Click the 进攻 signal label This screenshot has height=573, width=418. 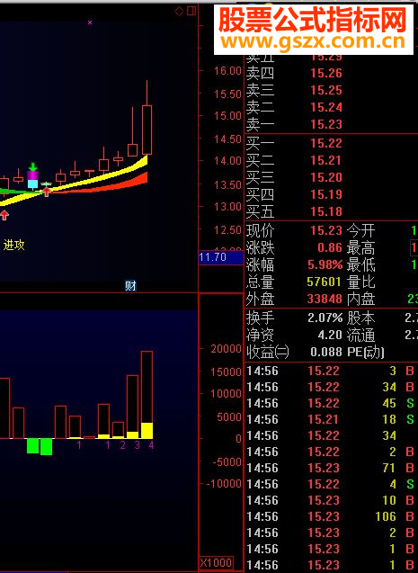(x=13, y=245)
